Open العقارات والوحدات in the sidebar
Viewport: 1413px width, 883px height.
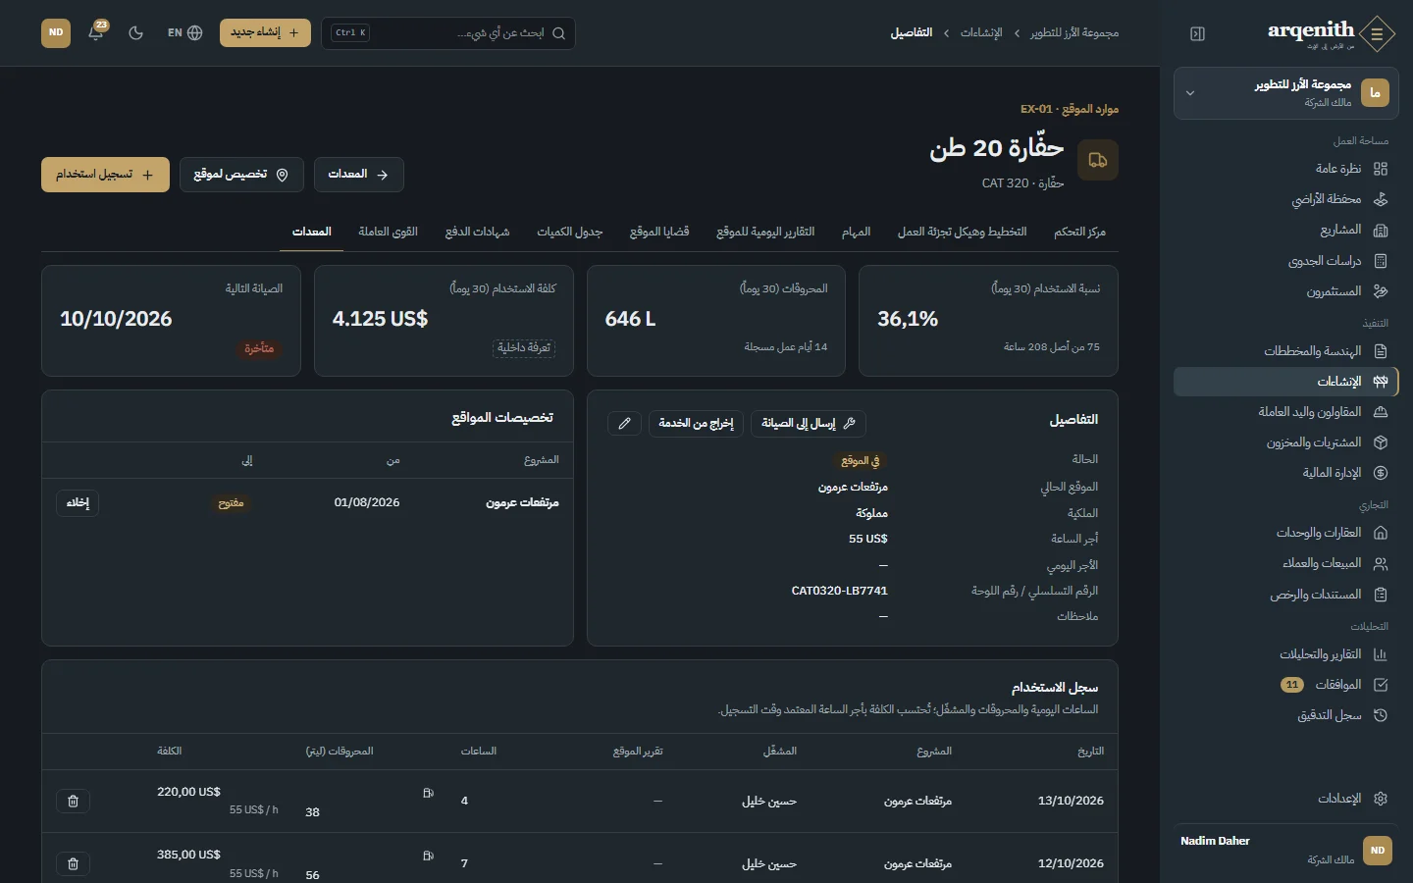(x=1285, y=533)
